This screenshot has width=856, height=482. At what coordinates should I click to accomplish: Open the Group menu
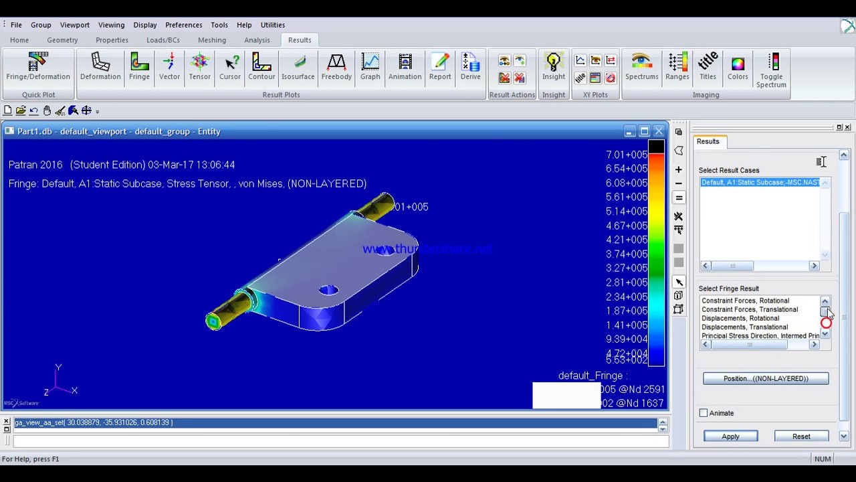(41, 25)
